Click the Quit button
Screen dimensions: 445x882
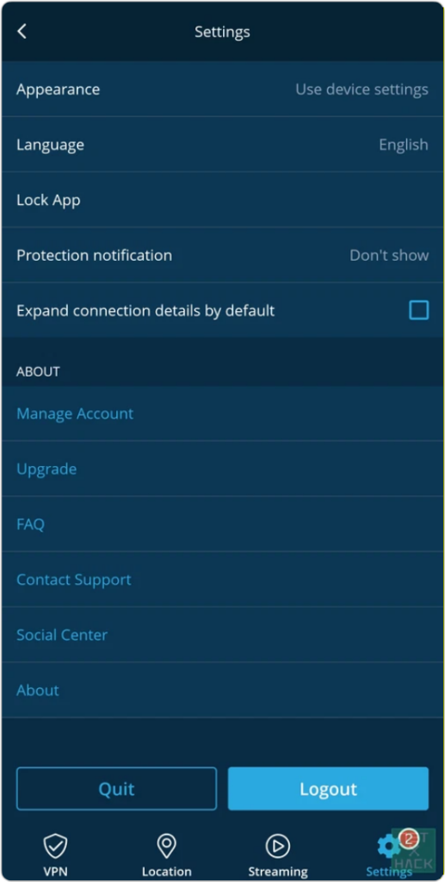pos(116,789)
